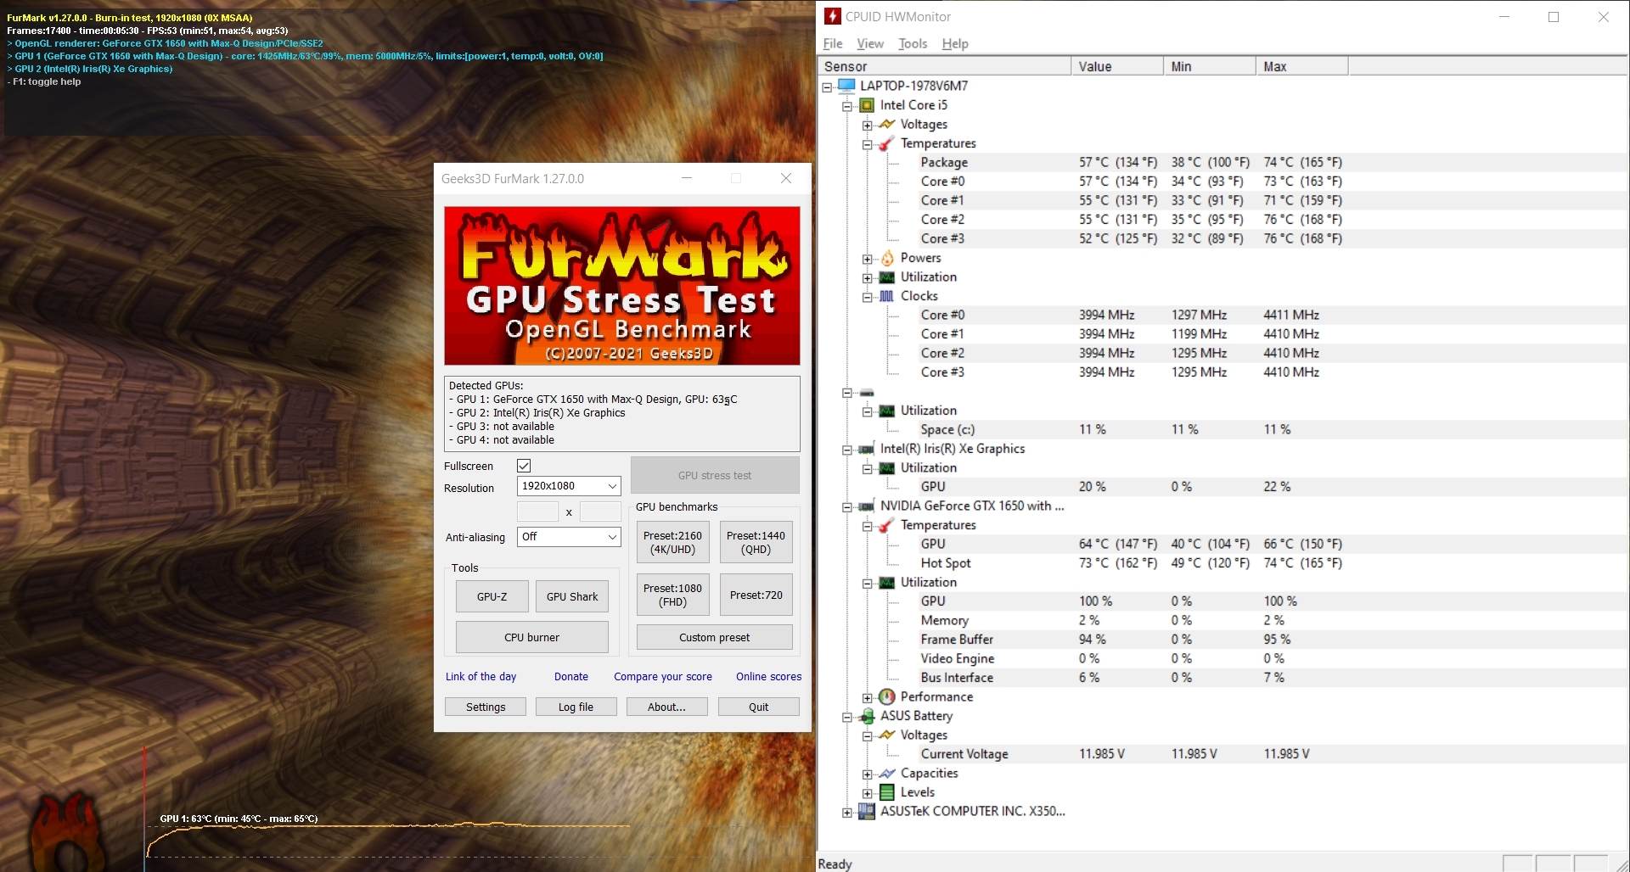Click the ASUSTeK COMPUTER INC. motherboard icon
This screenshot has height=872, width=1630.
click(867, 811)
